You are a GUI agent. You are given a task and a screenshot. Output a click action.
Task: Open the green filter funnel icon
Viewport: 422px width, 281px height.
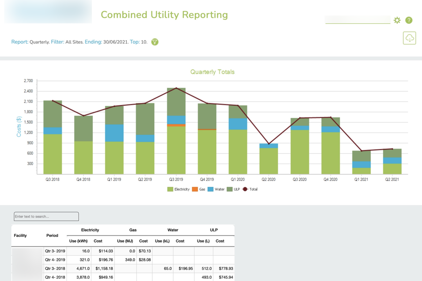[x=155, y=42]
